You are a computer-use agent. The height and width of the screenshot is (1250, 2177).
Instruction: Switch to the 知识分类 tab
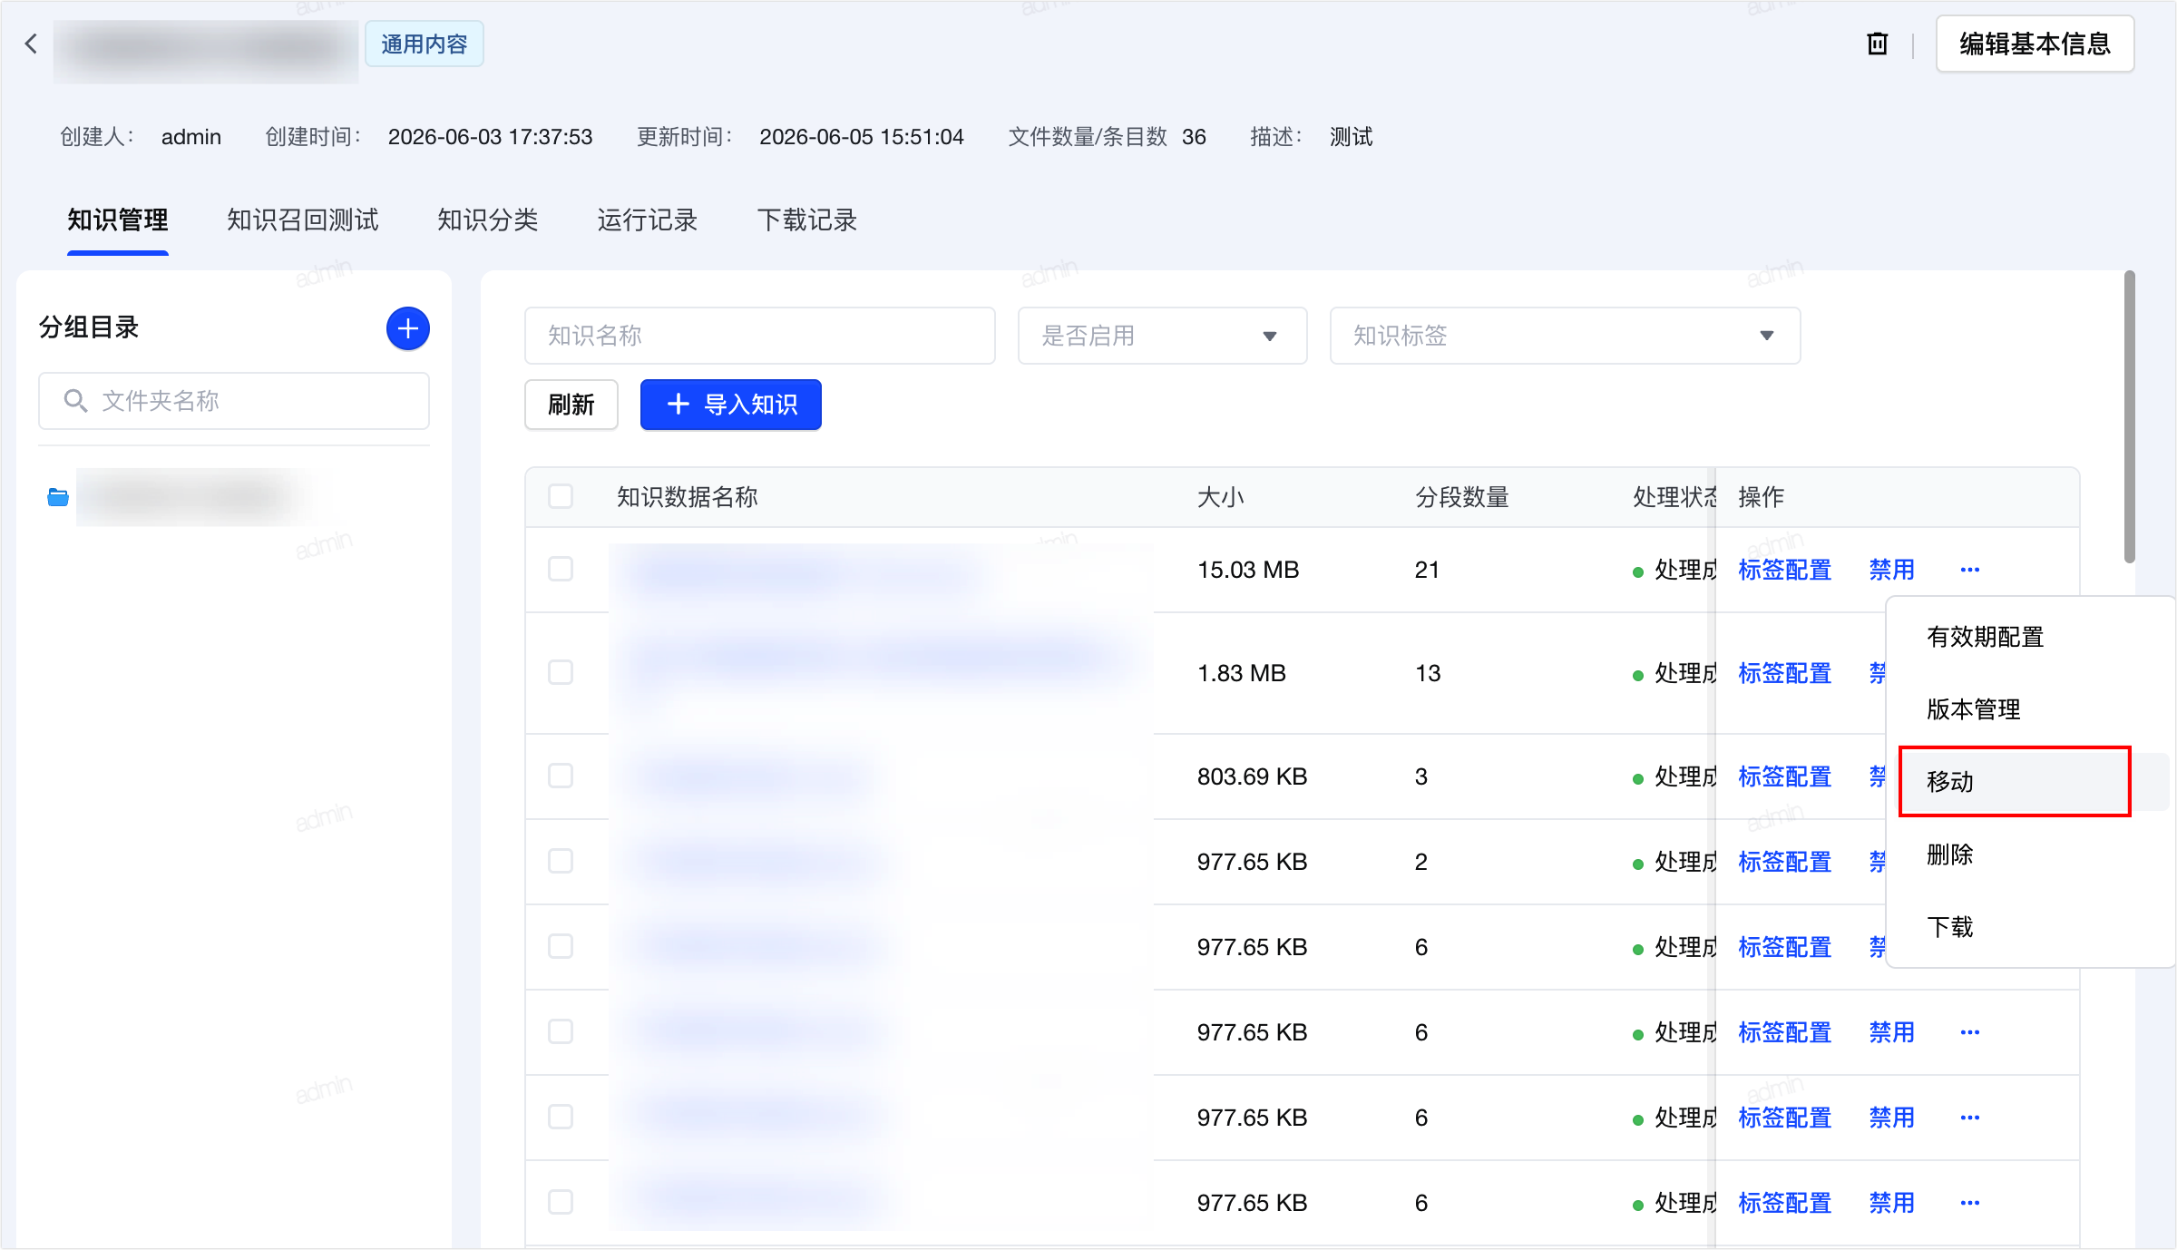[488, 220]
